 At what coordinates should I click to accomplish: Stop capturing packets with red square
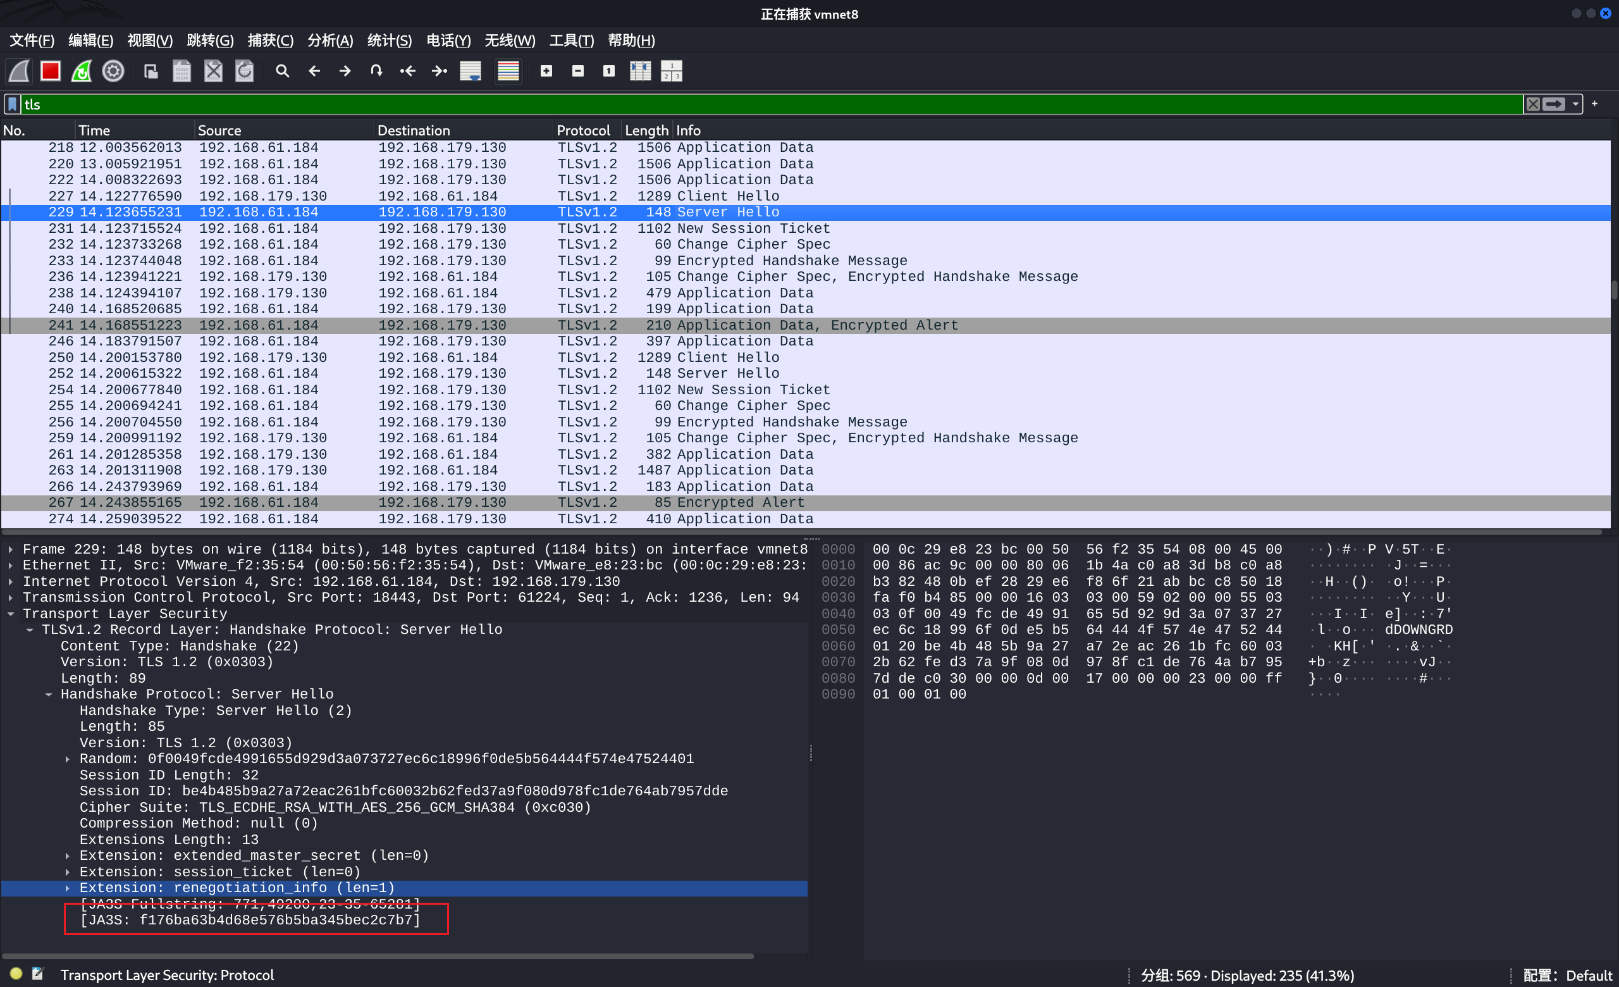point(51,71)
